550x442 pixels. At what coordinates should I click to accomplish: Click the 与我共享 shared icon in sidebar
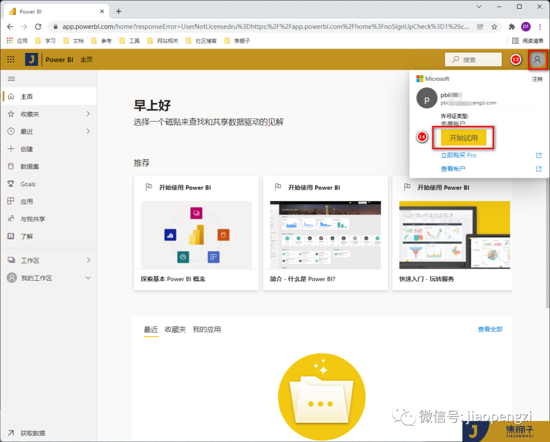click(11, 219)
